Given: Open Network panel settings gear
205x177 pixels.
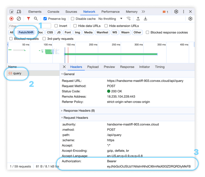Looking at the screenshot, I should (x=190, y=19).
